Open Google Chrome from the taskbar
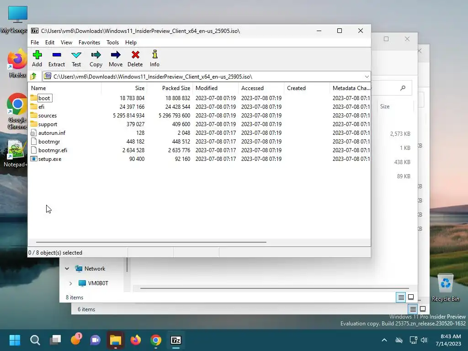 (156, 340)
